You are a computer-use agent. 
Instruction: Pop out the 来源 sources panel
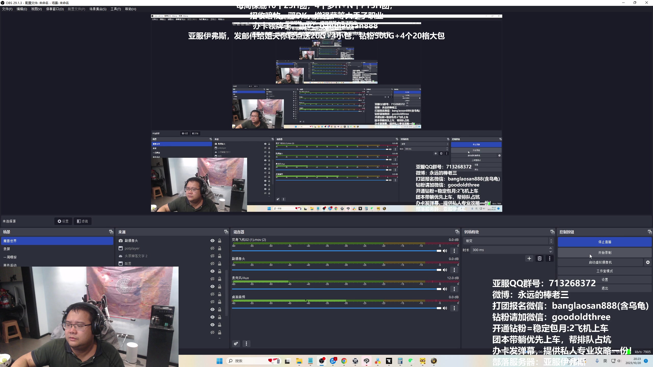click(x=226, y=232)
